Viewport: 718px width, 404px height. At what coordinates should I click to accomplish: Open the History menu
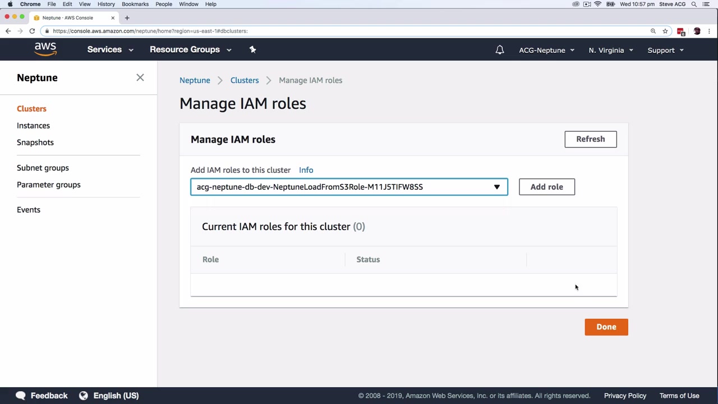coord(106,4)
